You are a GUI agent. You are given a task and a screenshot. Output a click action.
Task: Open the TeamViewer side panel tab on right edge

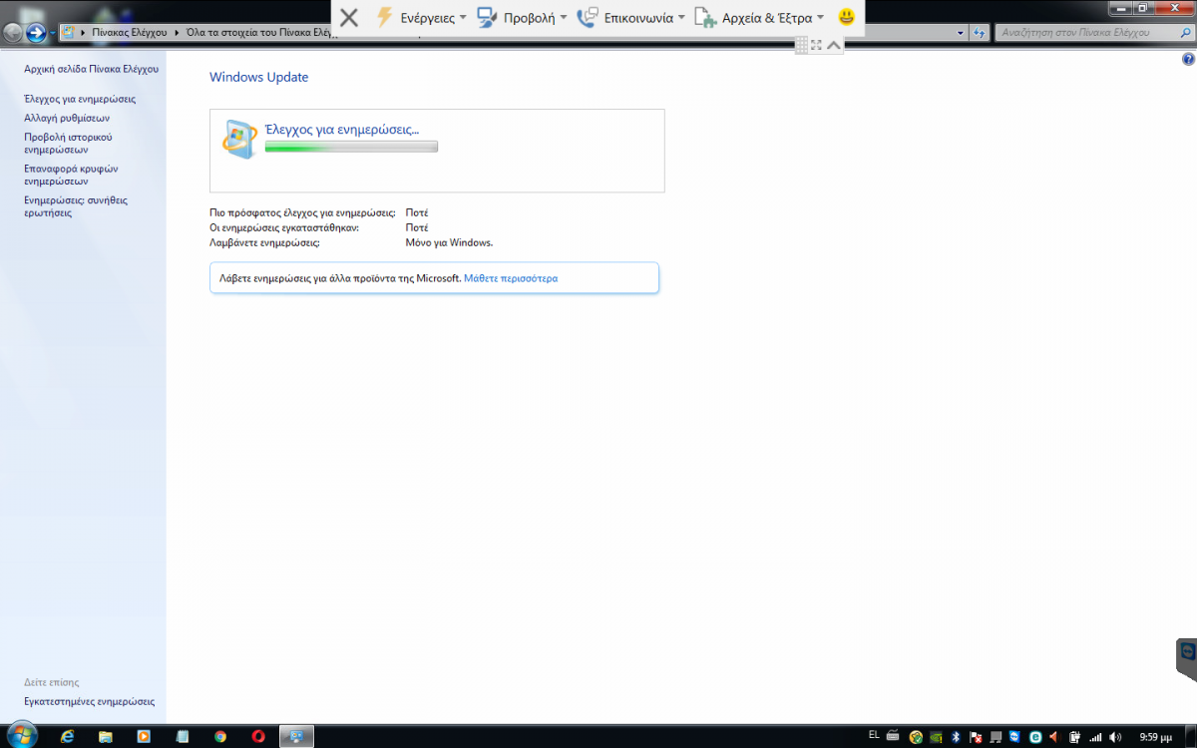tap(1187, 659)
